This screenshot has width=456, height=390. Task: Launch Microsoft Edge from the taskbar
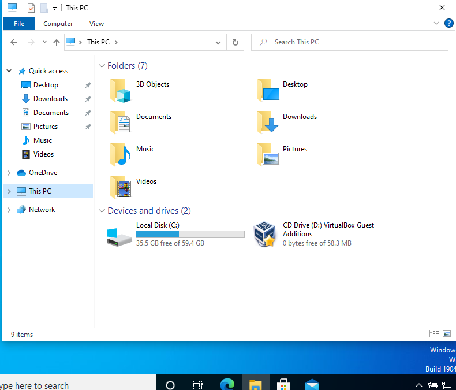pyautogui.click(x=227, y=384)
